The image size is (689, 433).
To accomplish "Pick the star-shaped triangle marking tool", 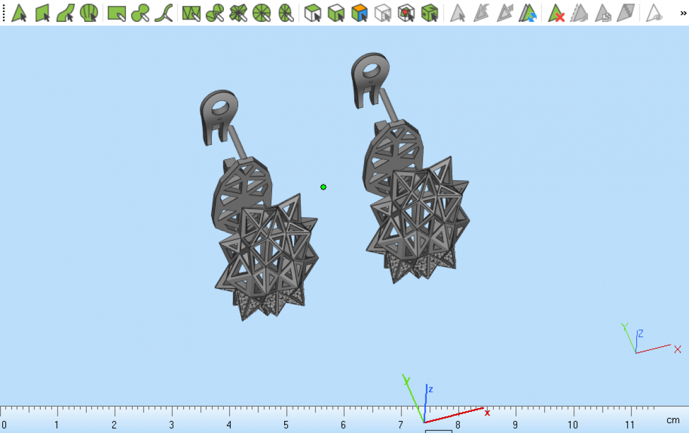I will tap(238, 13).
